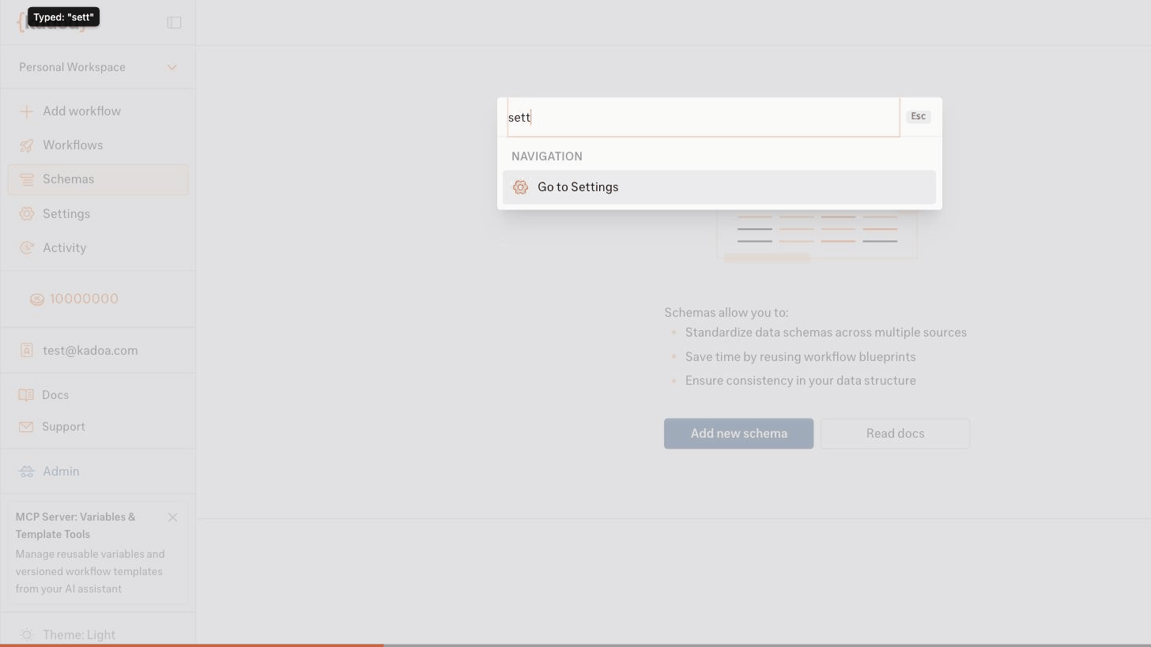
Task: Open Activity using the clock icon
Action: click(x=26, y=247)
